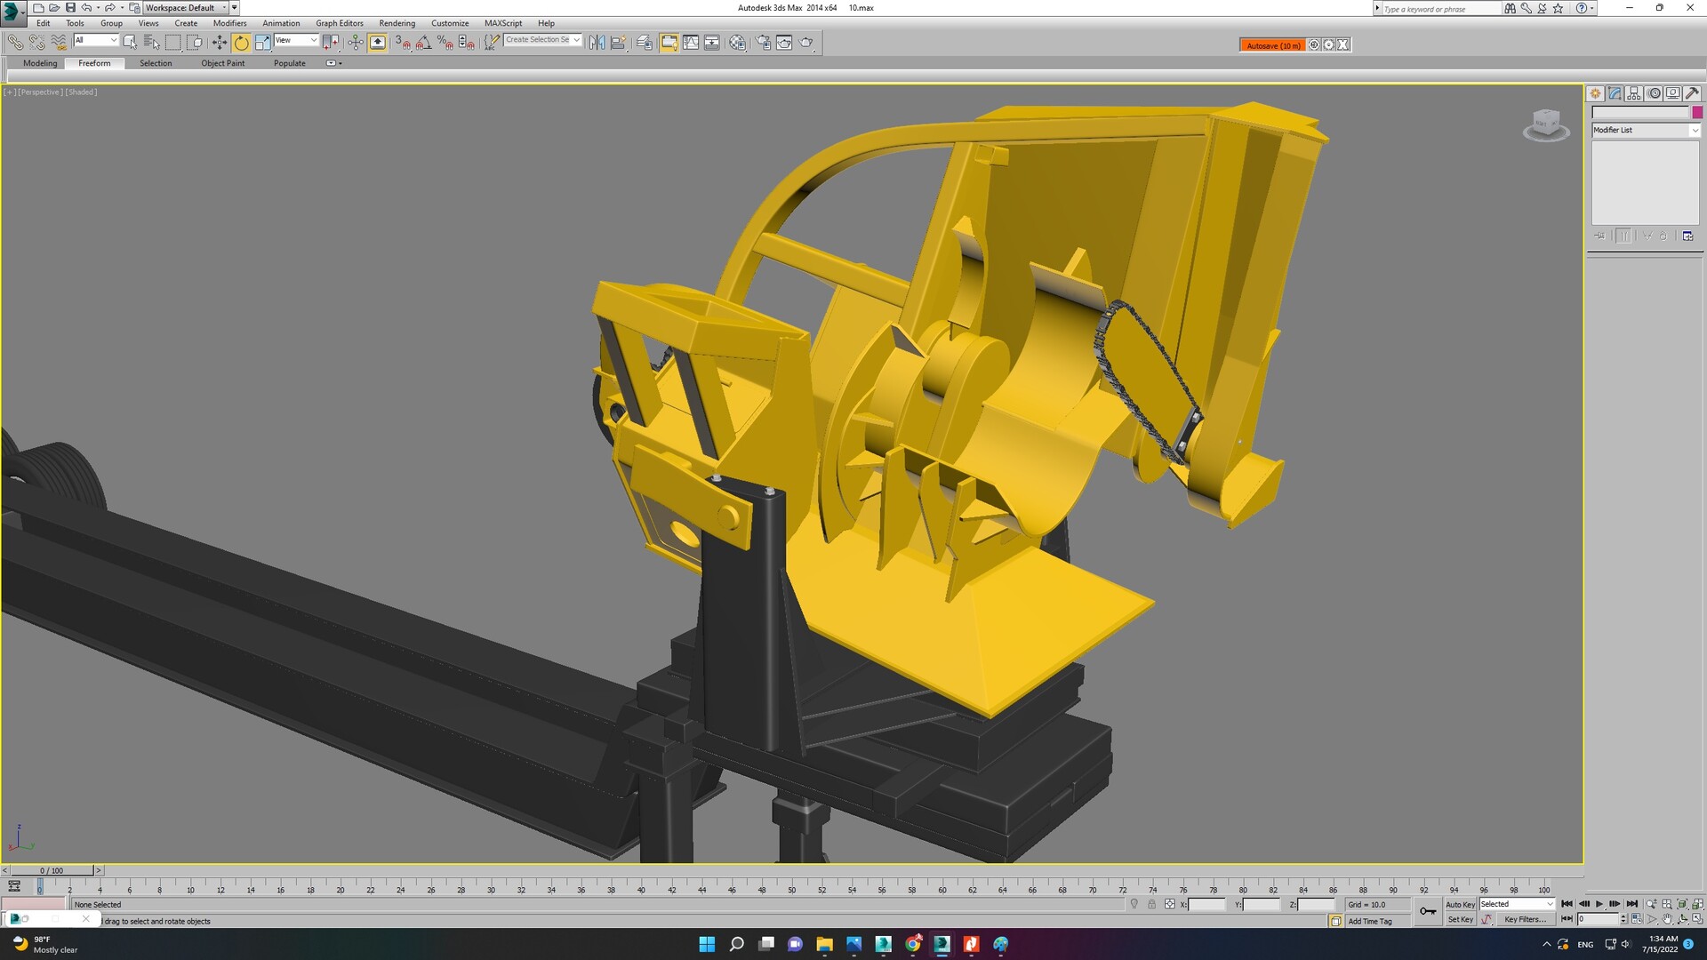Image resolution: width=1707 pixels, height=960 pixels.
Task: Click the Autosave notification button
Action: click(x=1272, y=44)
